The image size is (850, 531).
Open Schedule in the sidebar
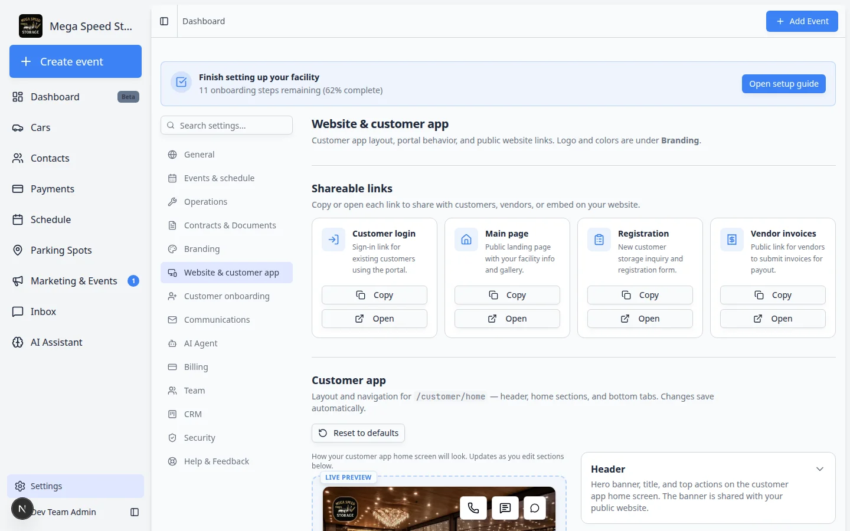coord(76,219)
